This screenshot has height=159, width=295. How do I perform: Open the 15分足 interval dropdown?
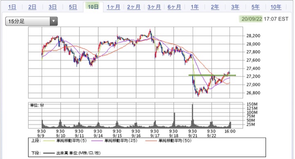(32, 21)
